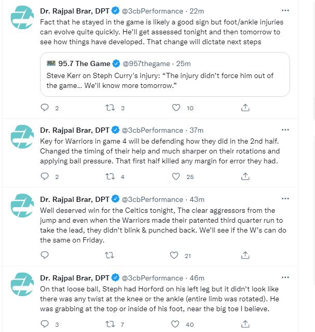The width and height of the screenshot is (315, 332).
Task: Like the Warriors game 4 defense tweet
Action: tap(176, 176)
